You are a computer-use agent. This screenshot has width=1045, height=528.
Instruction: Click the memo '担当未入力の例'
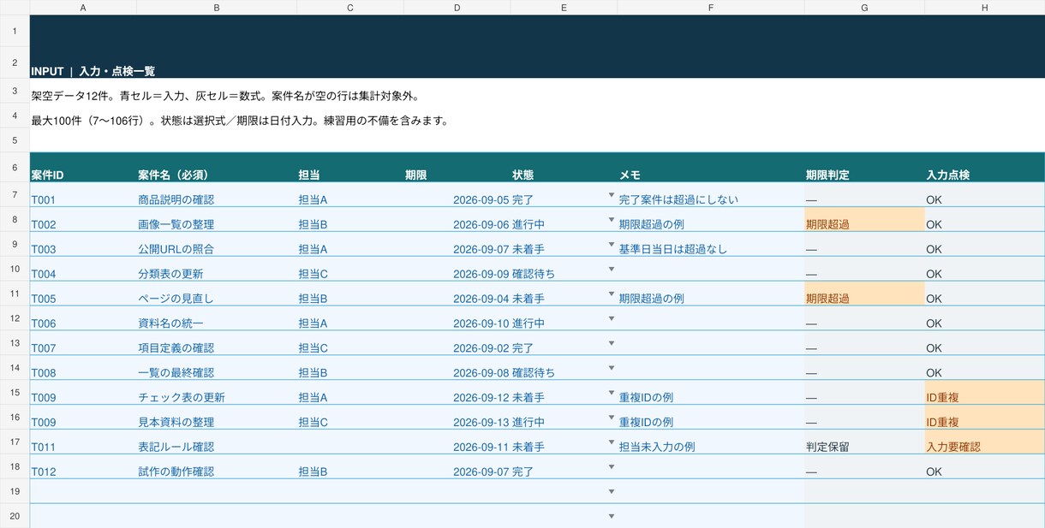tap(711, 443)
